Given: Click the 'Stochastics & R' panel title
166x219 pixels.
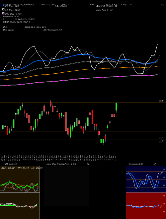Looking at the screenshot, I should (136, 164).
